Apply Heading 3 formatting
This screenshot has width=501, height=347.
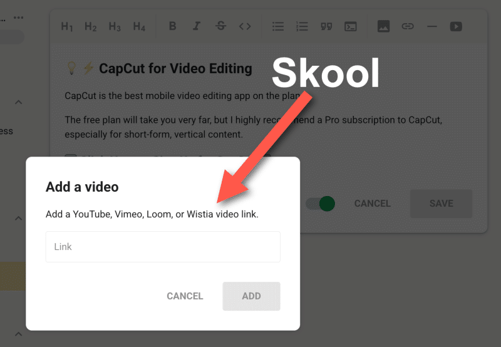point(115,26)
